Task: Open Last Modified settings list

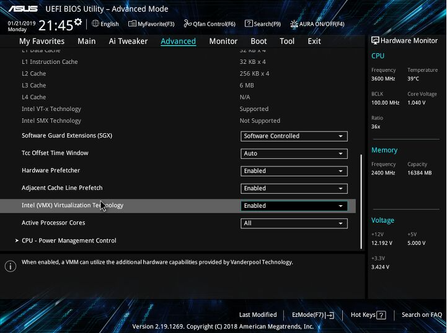Action: point(258,315)
